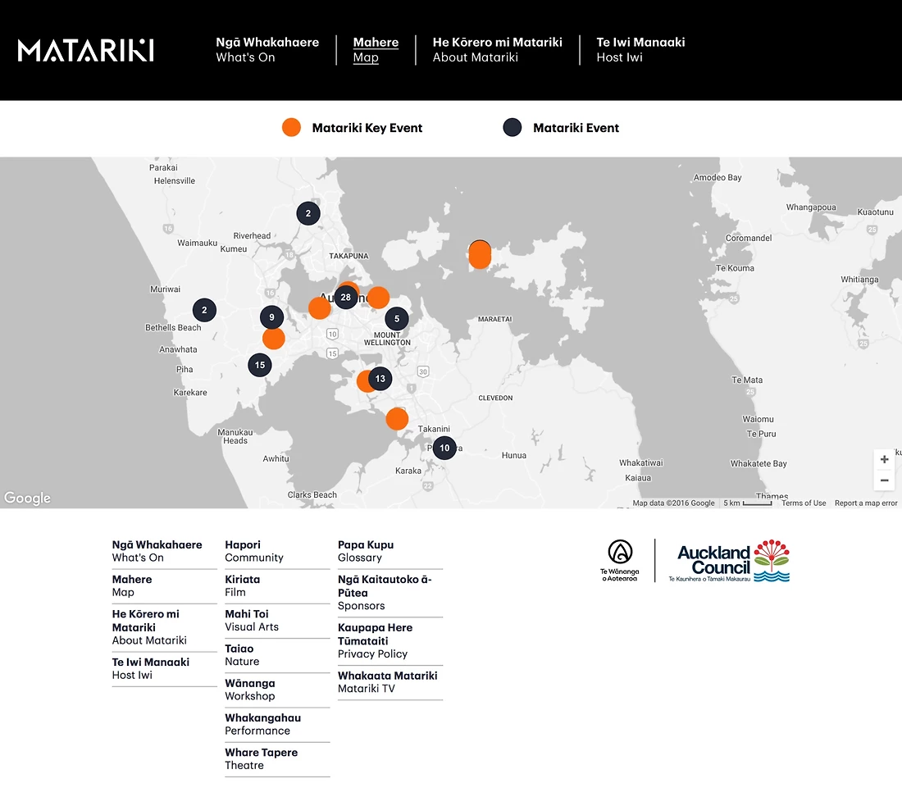902x806 pixels.
Task: Select the 5-event cluster at Mount Wellington
Action: pos(396,318)
